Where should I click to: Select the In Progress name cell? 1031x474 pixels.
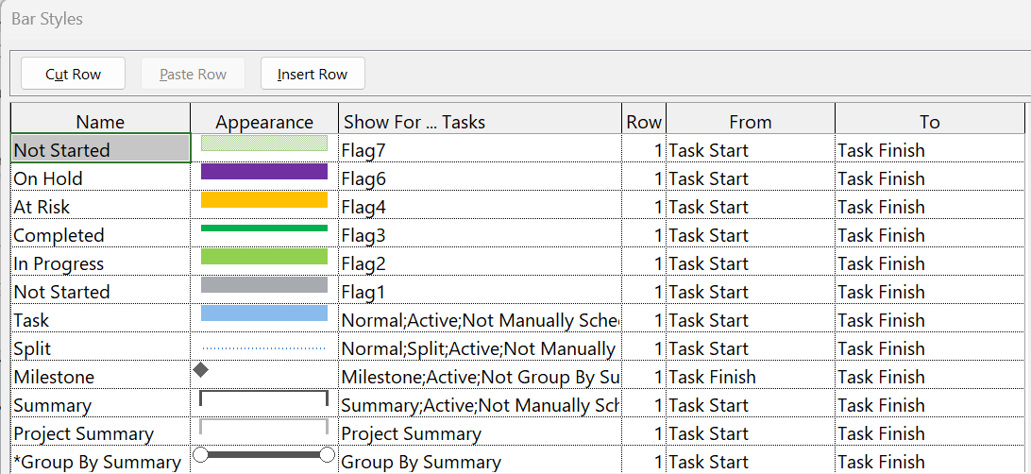[x=101, y=262]
